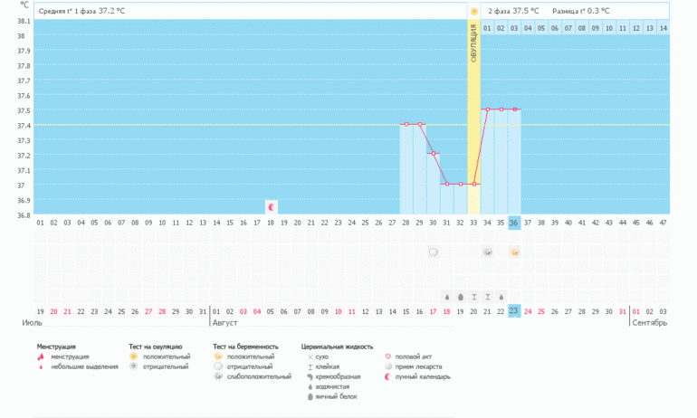697x418 pixels.
Task: Click the 37.4 temperature point on day 28
Action: point(406,124)
